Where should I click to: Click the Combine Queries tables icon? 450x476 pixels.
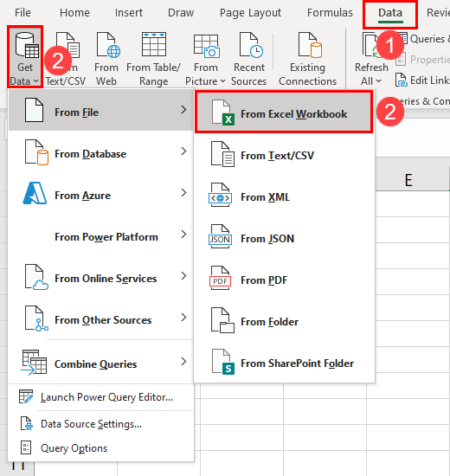click(x=34, y=363)
